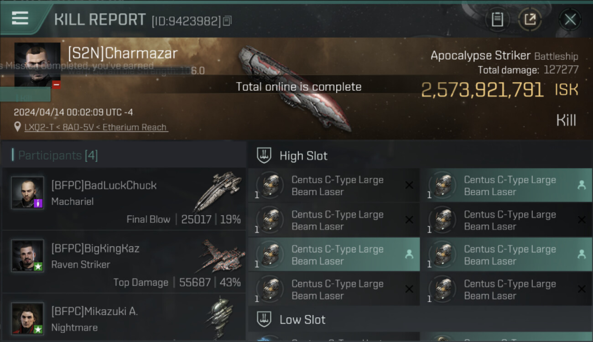Click the High Slot section icon
Image resolution: width=593 pixels, height=342 pixels.
point(265,155)
